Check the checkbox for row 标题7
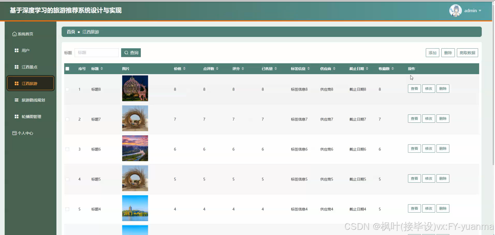495x235 pixels. (67, 119)
